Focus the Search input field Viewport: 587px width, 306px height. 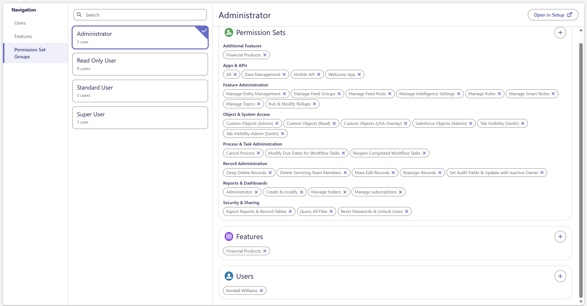[140, 15]
